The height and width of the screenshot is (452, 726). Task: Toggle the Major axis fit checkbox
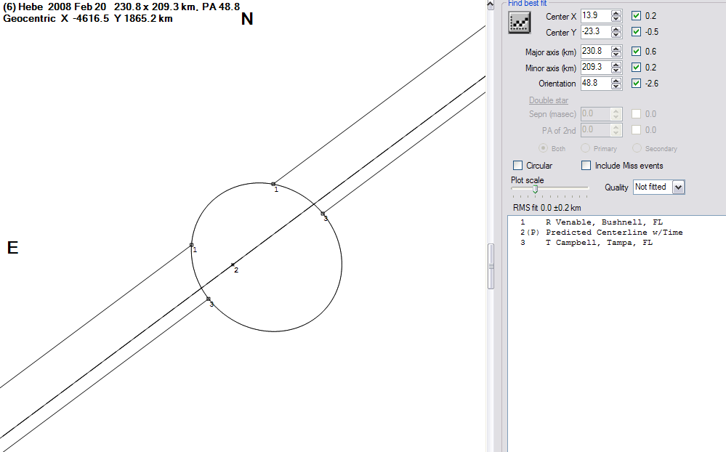pos(637,52)
